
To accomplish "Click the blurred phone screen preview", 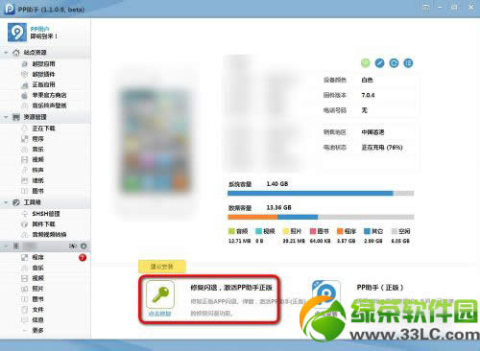I will pos(156,141).
